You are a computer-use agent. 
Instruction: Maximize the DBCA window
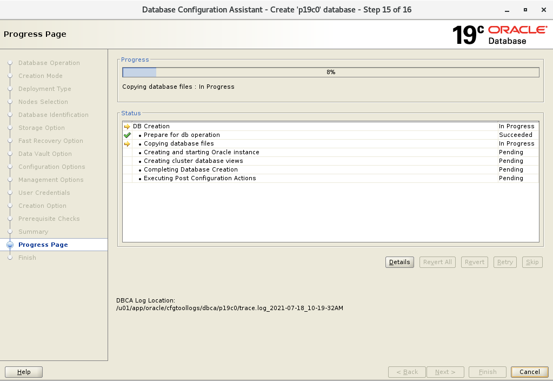pos(525,10)
